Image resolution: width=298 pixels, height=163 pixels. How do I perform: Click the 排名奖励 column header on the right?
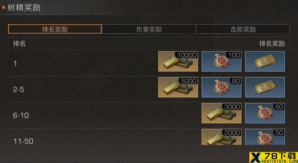click(x=272, y=44)
